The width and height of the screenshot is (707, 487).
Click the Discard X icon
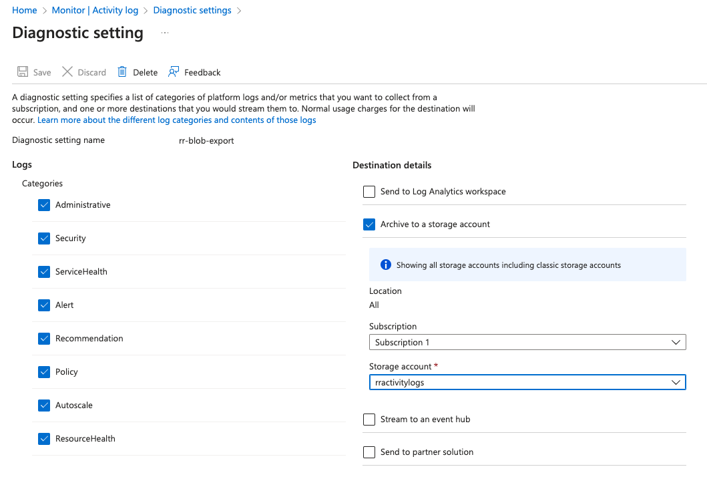[x=67, y=72]
